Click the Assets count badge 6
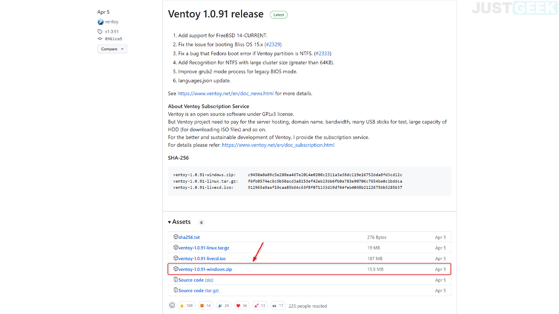This screenshot has width=559, height=314. click(x=201, y=222)
